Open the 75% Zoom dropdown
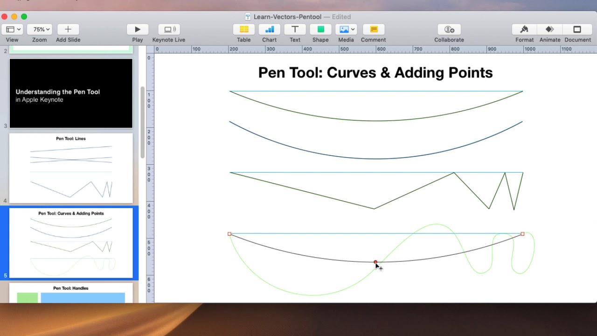This screenshot has width=597, height=336. 39,29
